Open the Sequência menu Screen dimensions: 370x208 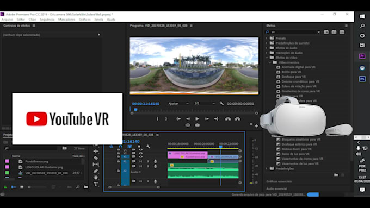click(47, 20)
